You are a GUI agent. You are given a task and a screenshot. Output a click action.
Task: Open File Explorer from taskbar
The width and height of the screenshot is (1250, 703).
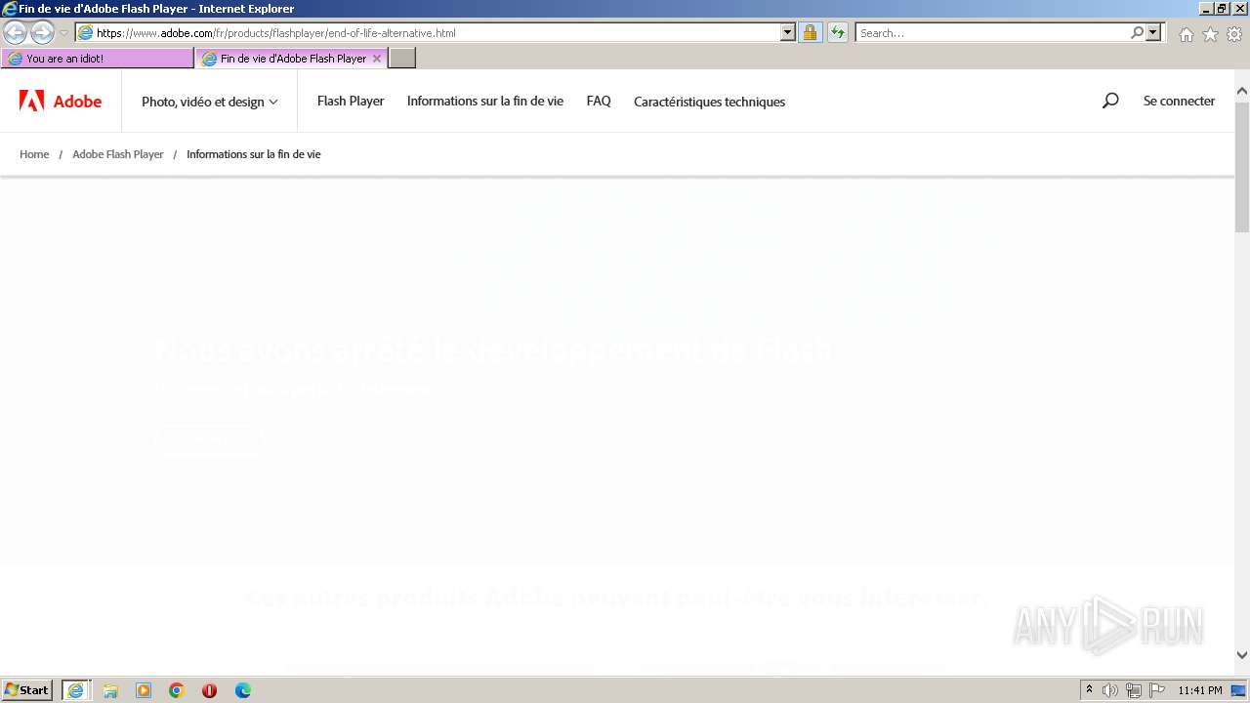point(110,690)
